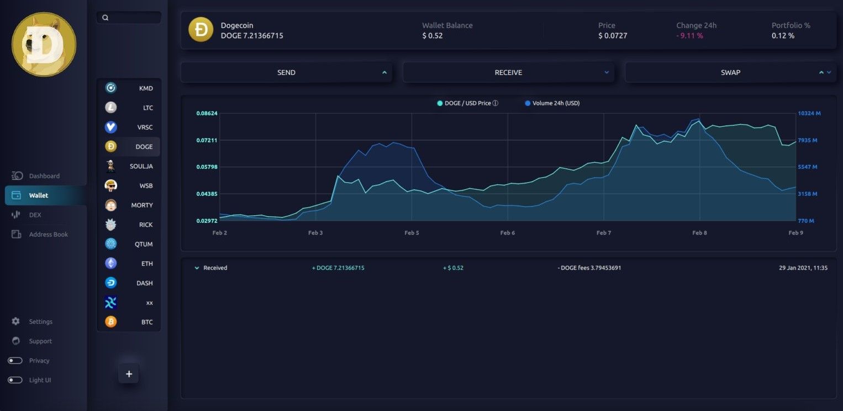
Task: Click the Settings gear icon
Action: pos(15,321)
